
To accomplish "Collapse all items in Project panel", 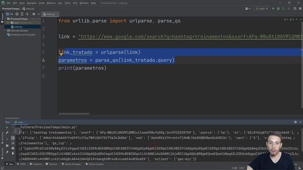I will point(27,14).
